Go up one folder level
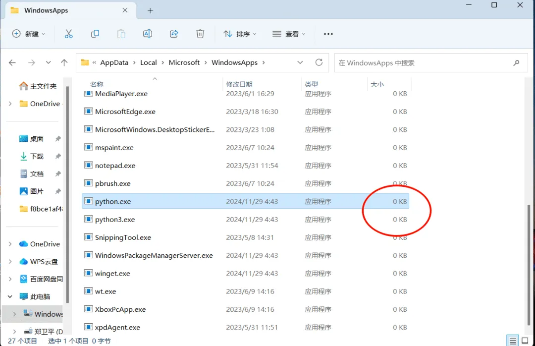 pos(64,62)
